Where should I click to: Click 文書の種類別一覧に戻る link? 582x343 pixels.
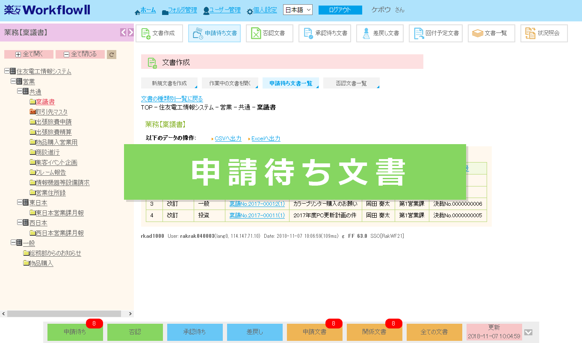pos(172,99)
